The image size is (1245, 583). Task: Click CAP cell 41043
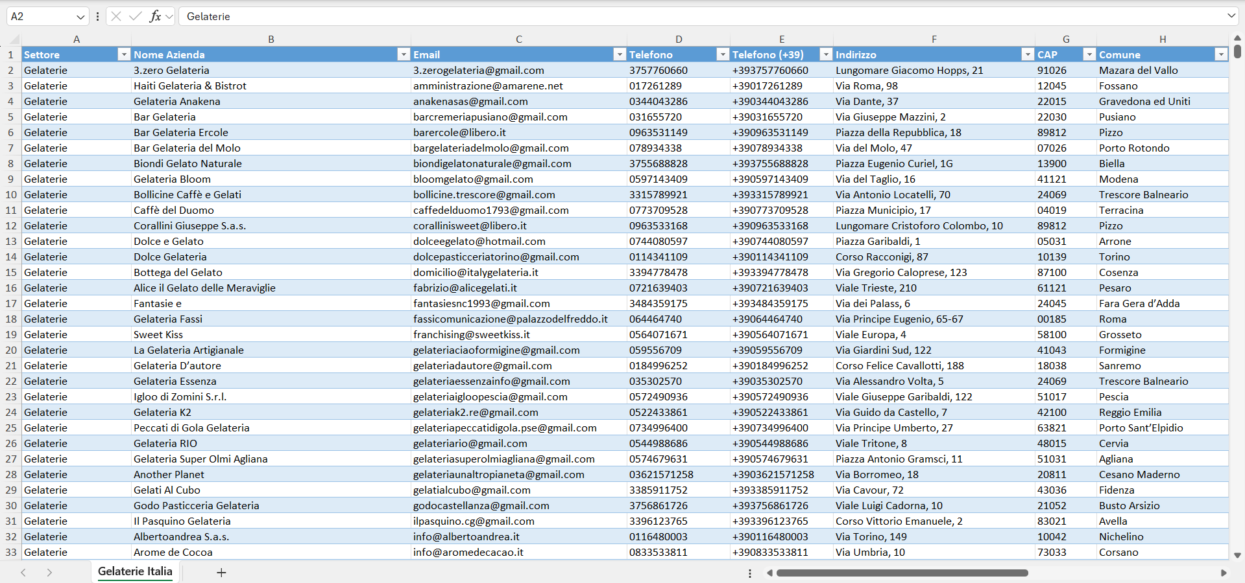1066,350
